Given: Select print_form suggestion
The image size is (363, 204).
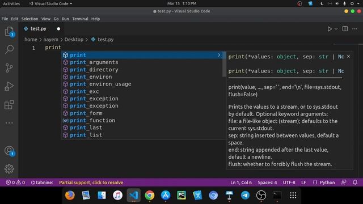Looking at the screenshot, I should pos(142,113).
